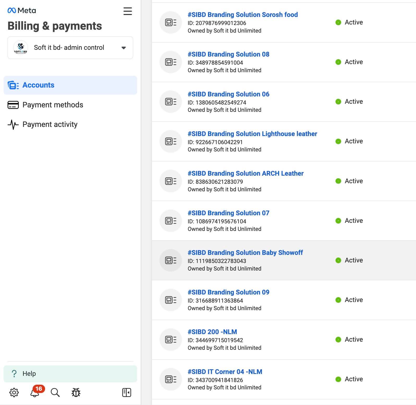
Task: Open #SIBD Branding Solution Sorosh food account
Action: click(x=243, y=15)
